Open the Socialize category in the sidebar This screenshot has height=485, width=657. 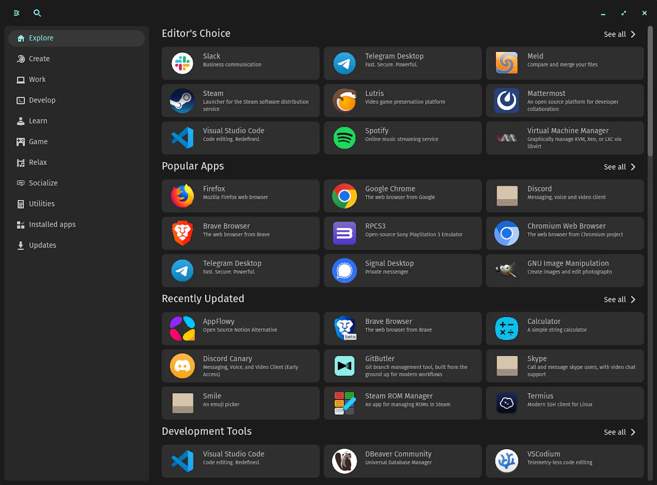(43, 183)
